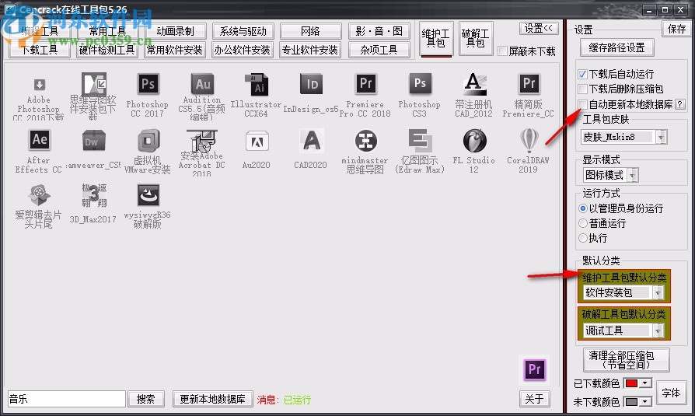Screen dimensions: 695x416
Task: Click the 保存 button
Action: 677,29
